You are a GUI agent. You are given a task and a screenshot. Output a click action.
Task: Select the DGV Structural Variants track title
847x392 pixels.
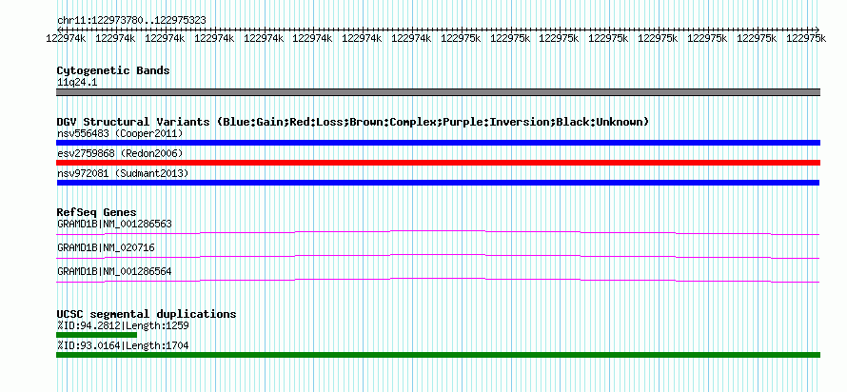coord(353,122)
